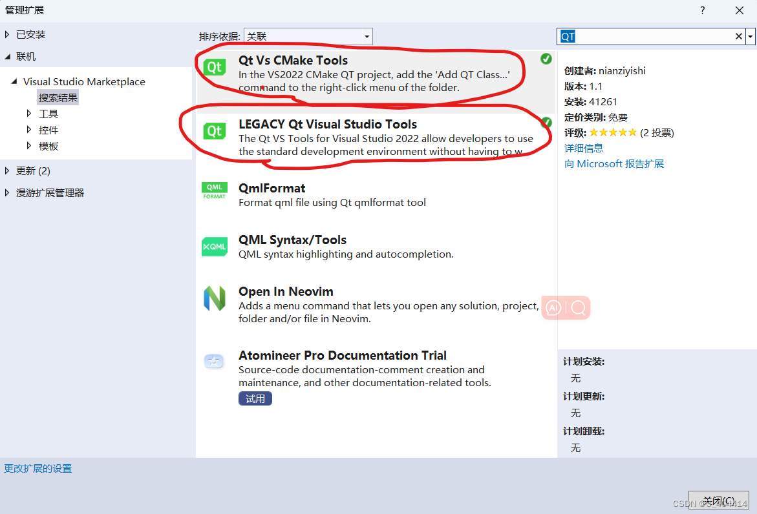Select the 联机 section
The height and width of the screenshot is (514, 757).
point(26,56)
